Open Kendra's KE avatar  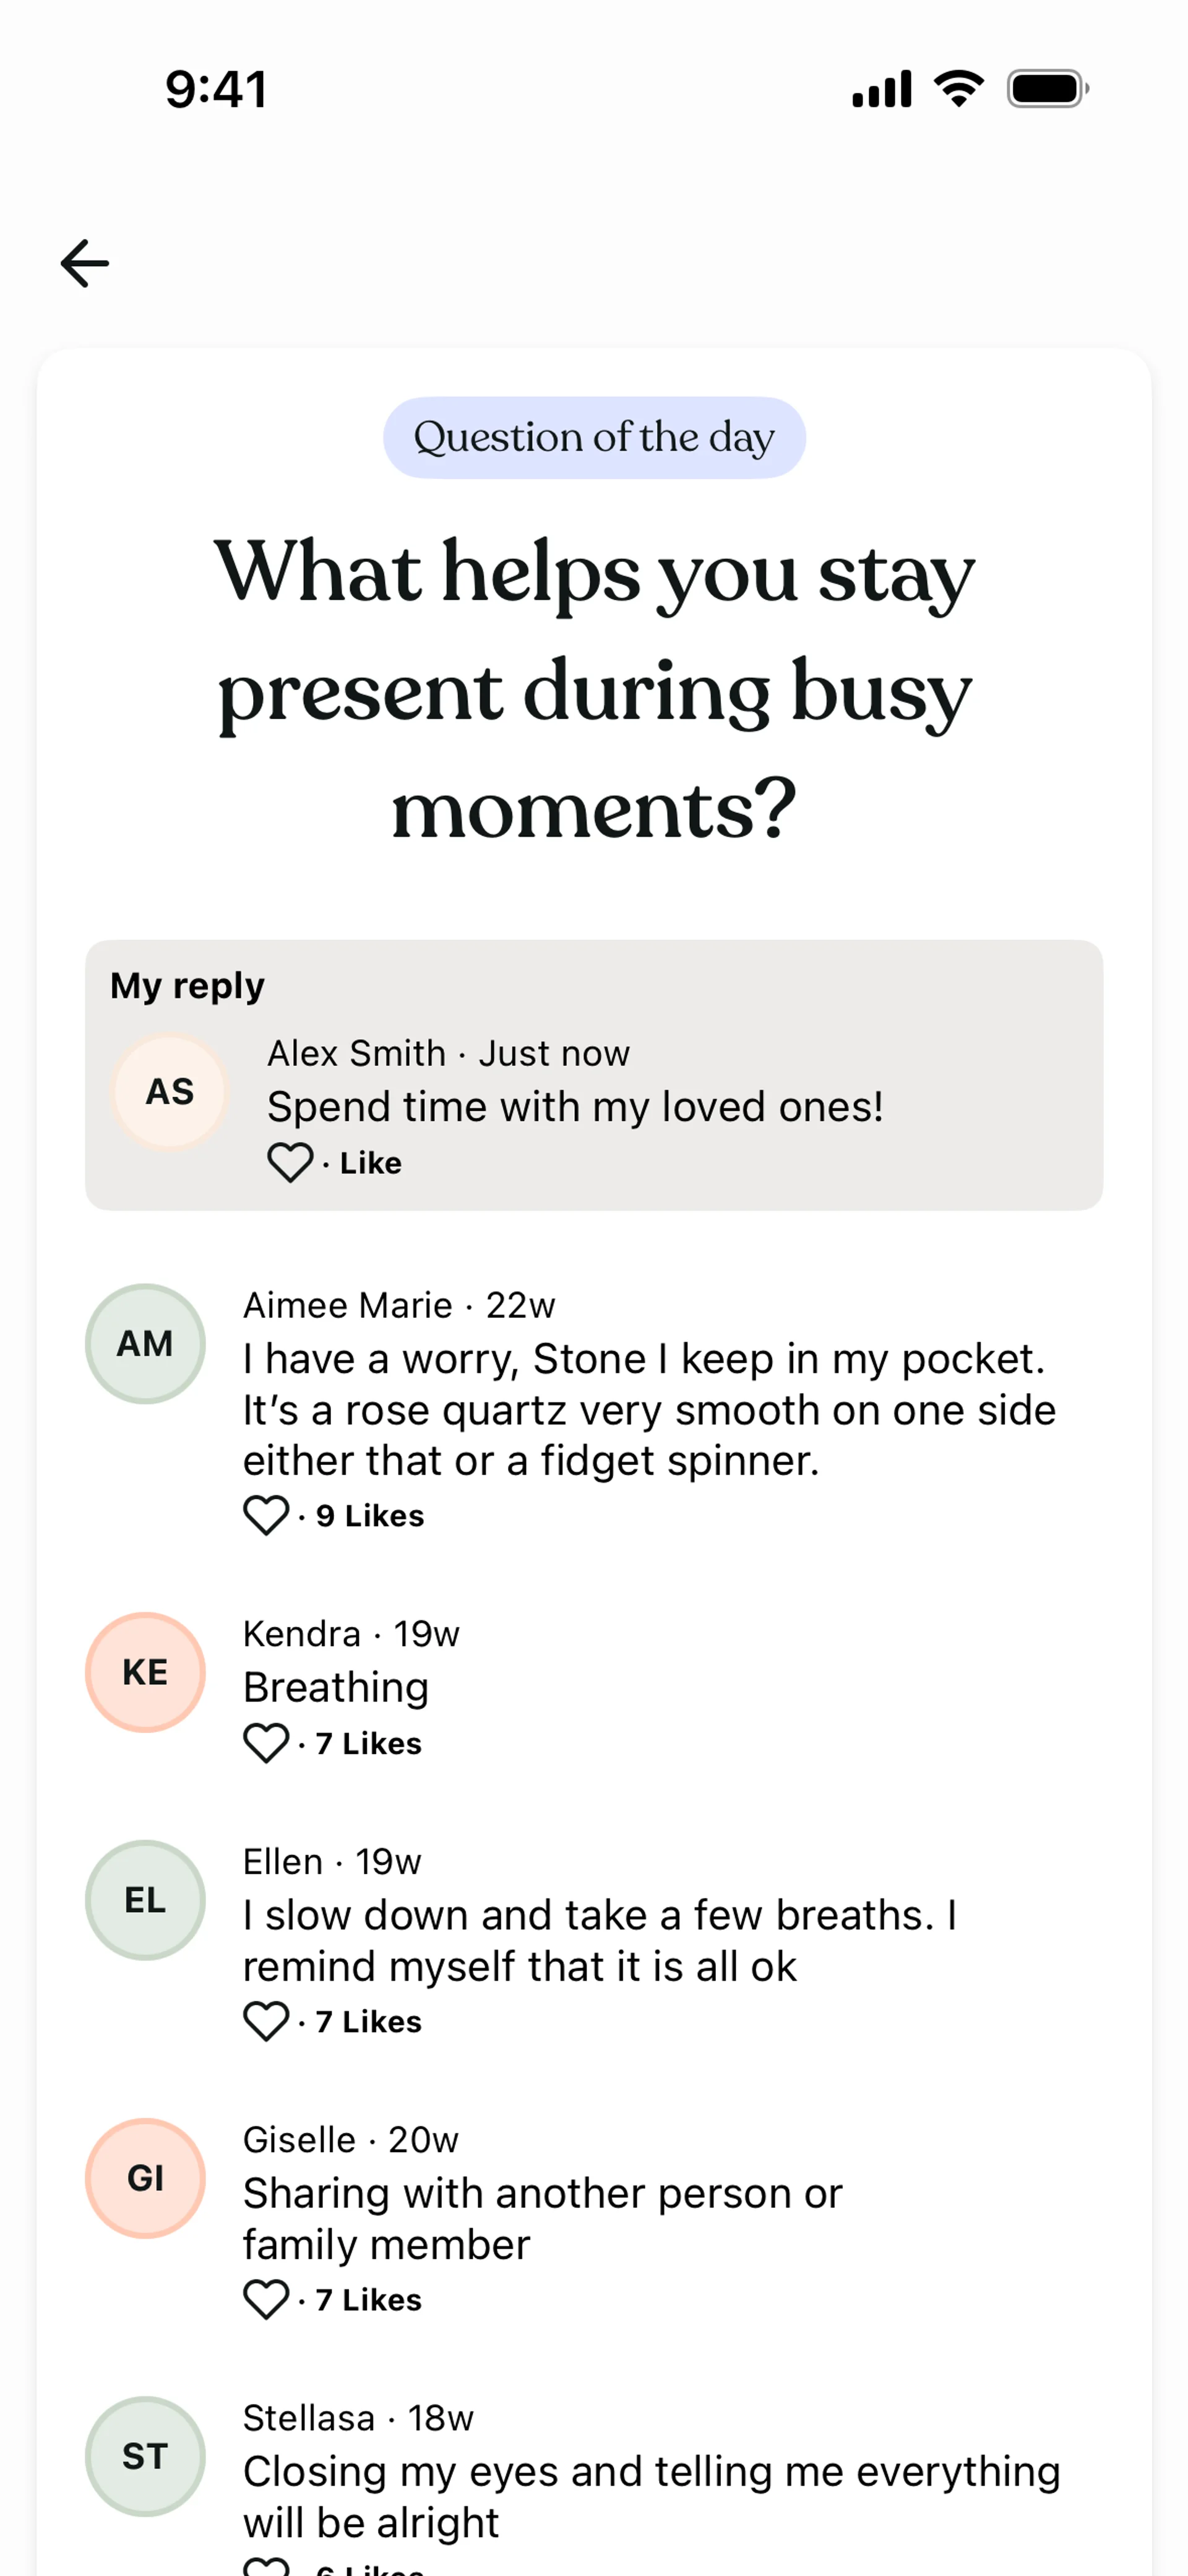145,1672
